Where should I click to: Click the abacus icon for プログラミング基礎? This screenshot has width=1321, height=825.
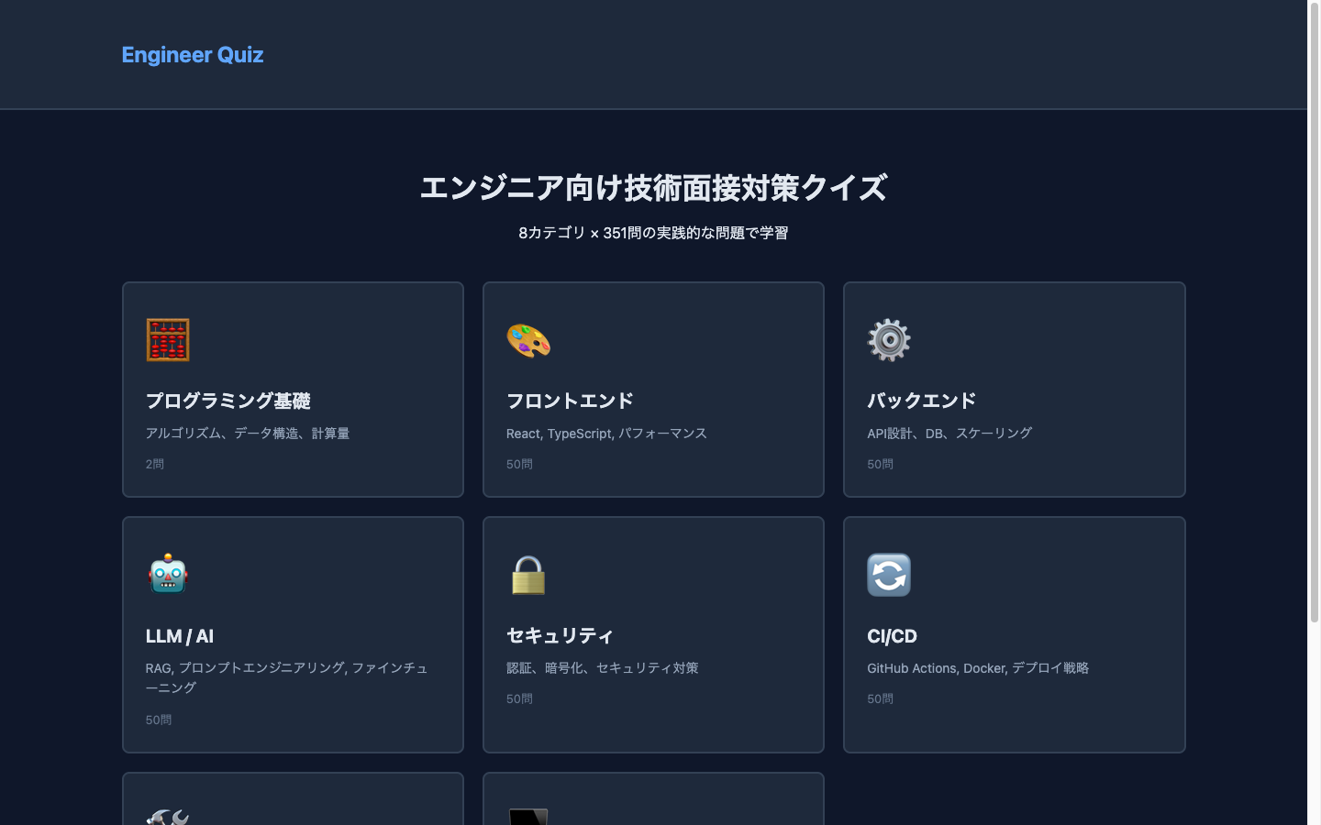[168, 340]
